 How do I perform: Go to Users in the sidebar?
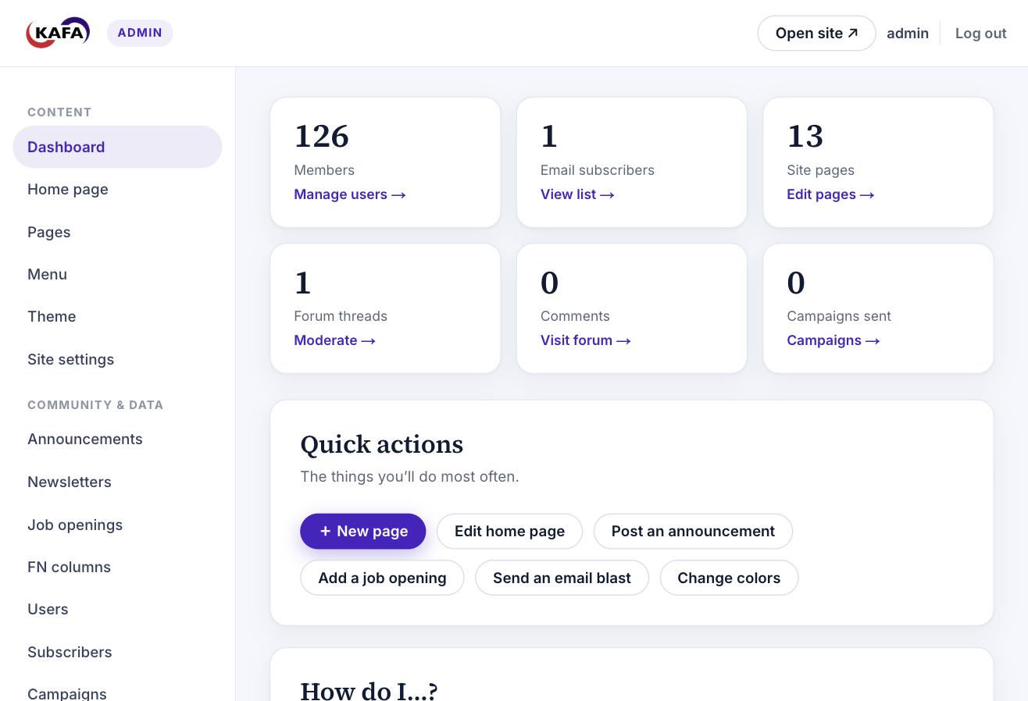click(x=117, y=609)
